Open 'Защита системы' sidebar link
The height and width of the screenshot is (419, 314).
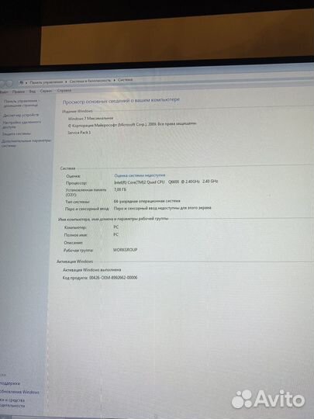coord(16,133)
